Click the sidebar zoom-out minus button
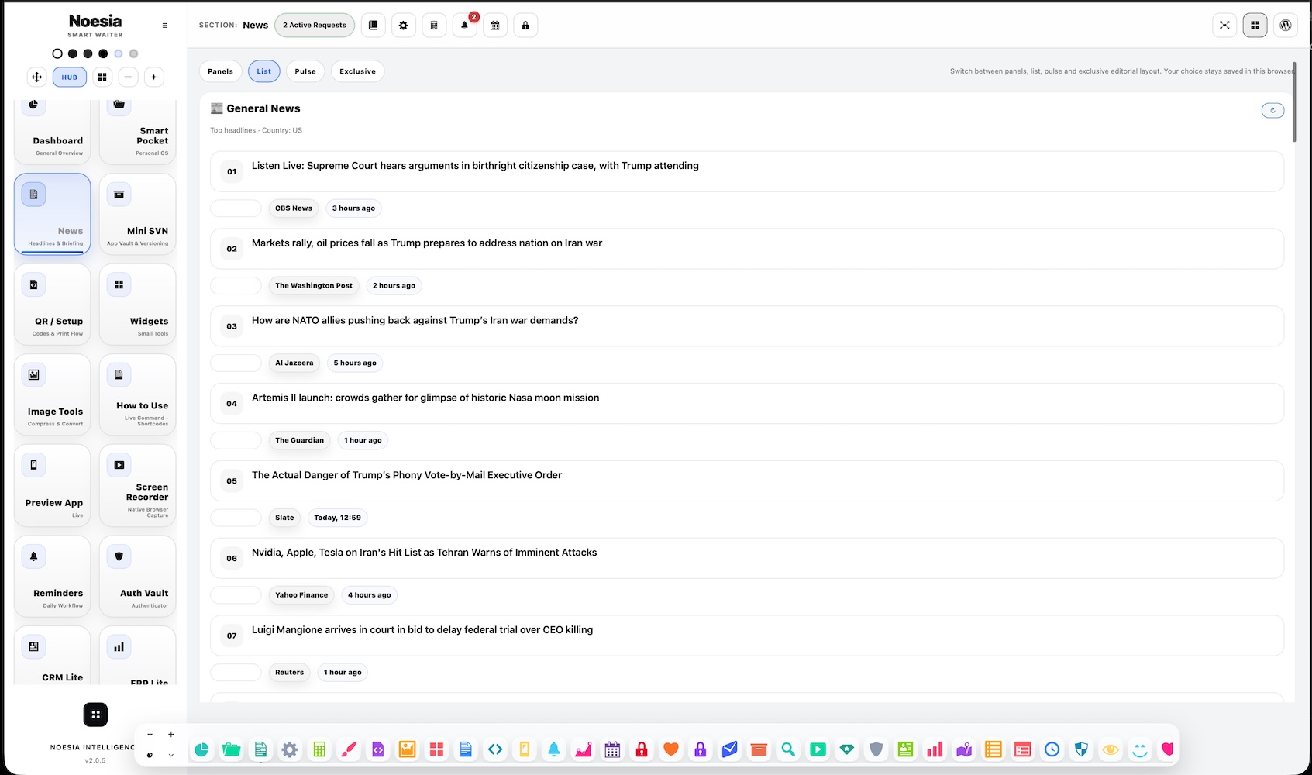 [129, 77]
